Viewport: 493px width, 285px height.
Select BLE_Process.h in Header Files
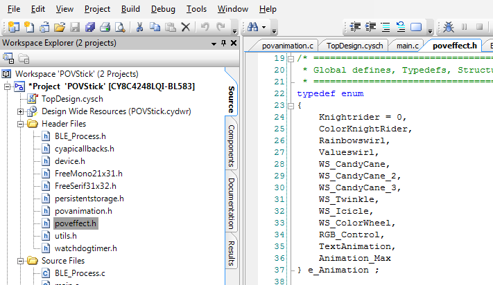click(80, 136)
